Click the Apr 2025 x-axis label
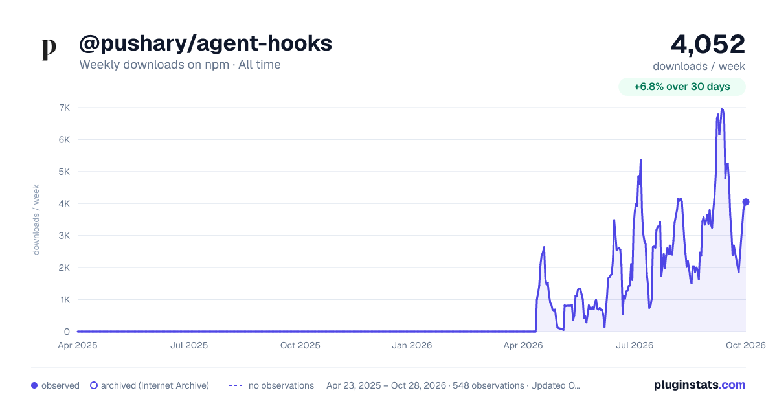The width and height of the screenshot is (777, 408). point(78,345)
